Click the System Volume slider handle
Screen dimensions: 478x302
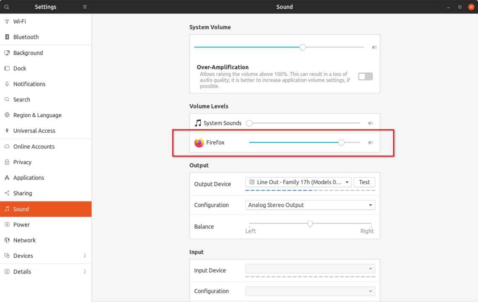pos(302,47)
